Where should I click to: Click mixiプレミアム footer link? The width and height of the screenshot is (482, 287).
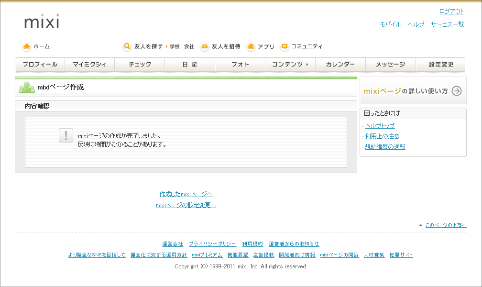[x=207, y=255]
